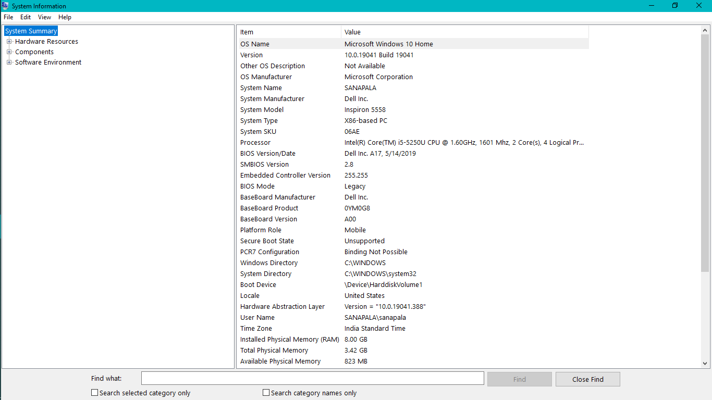This screenshot has height=400, width=712.
Task: Click the vertical scrollbar thumb in details pane
Action: click(705, 154)
